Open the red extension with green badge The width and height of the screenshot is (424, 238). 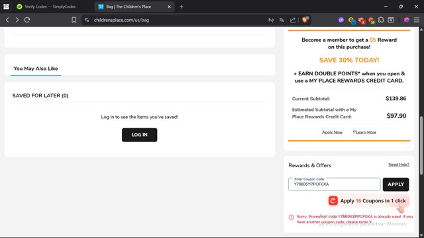372,20
